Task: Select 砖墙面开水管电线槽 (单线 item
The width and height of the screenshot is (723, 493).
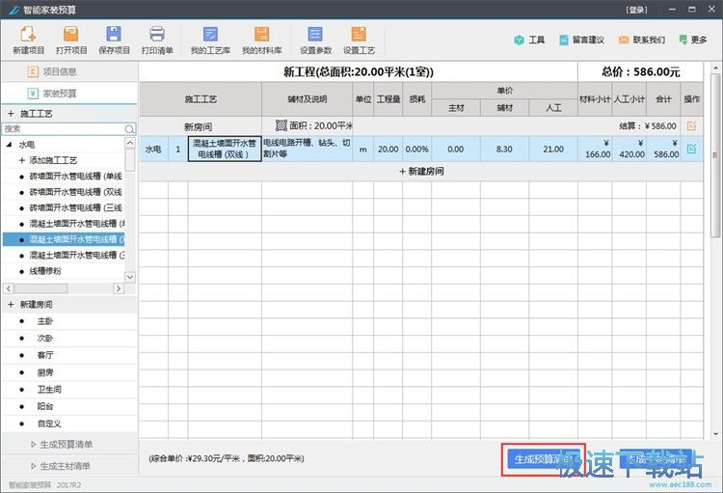Action: point(75,176)
